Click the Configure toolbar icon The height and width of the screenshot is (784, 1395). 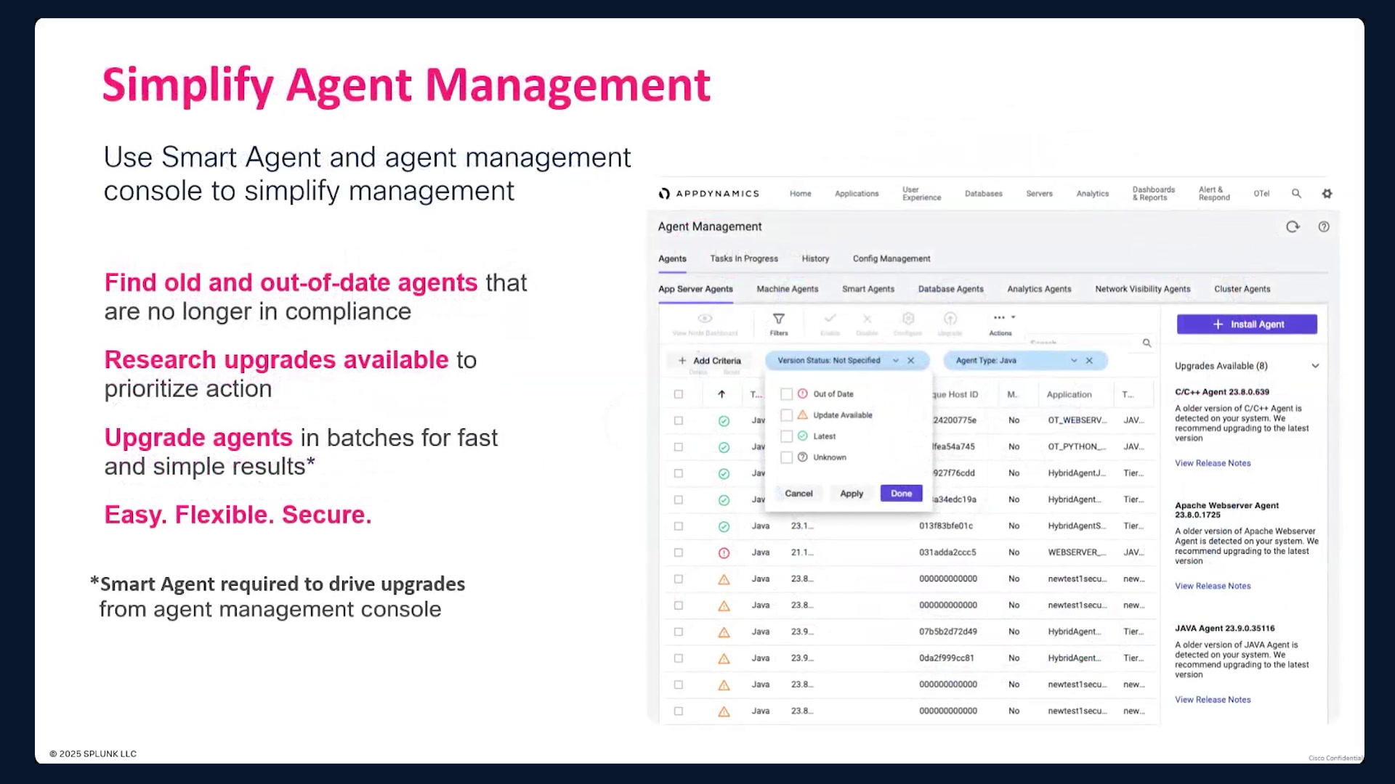click(x=908, y=318)
